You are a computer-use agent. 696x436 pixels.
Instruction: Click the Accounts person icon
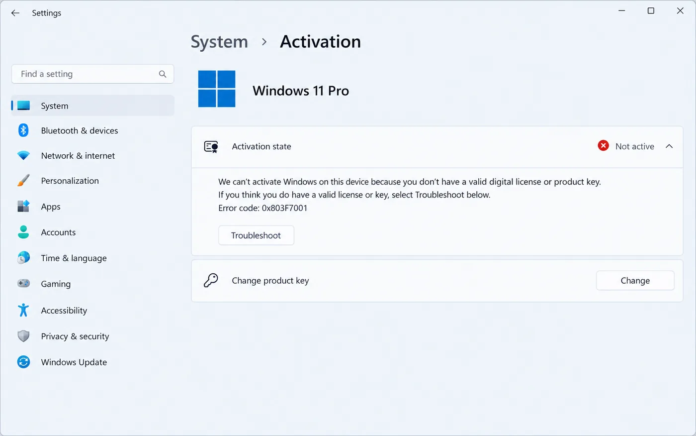(x=23, y=232)
